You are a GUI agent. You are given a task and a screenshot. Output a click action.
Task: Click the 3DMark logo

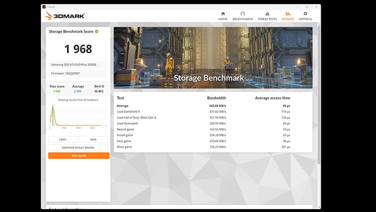65,16
